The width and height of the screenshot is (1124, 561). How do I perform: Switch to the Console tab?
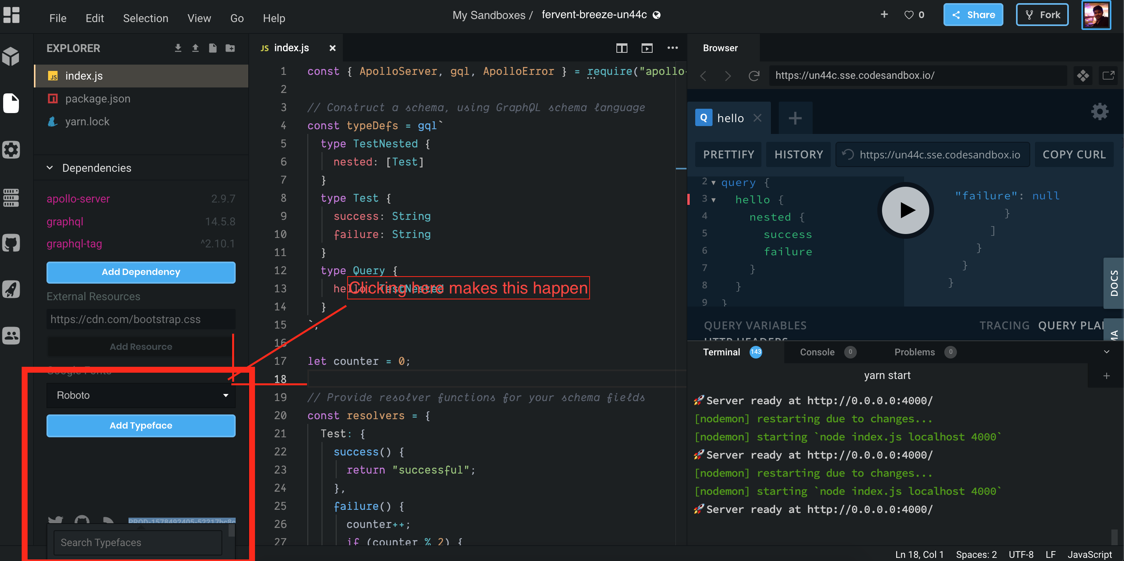coord(817,352)
